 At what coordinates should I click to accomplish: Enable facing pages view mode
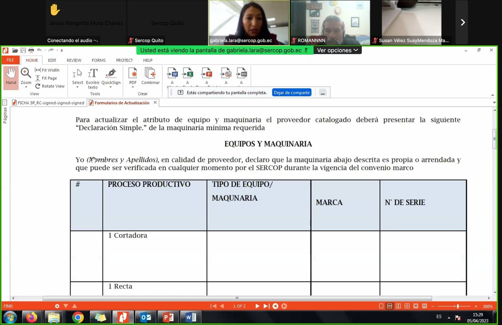pos(398,306)
